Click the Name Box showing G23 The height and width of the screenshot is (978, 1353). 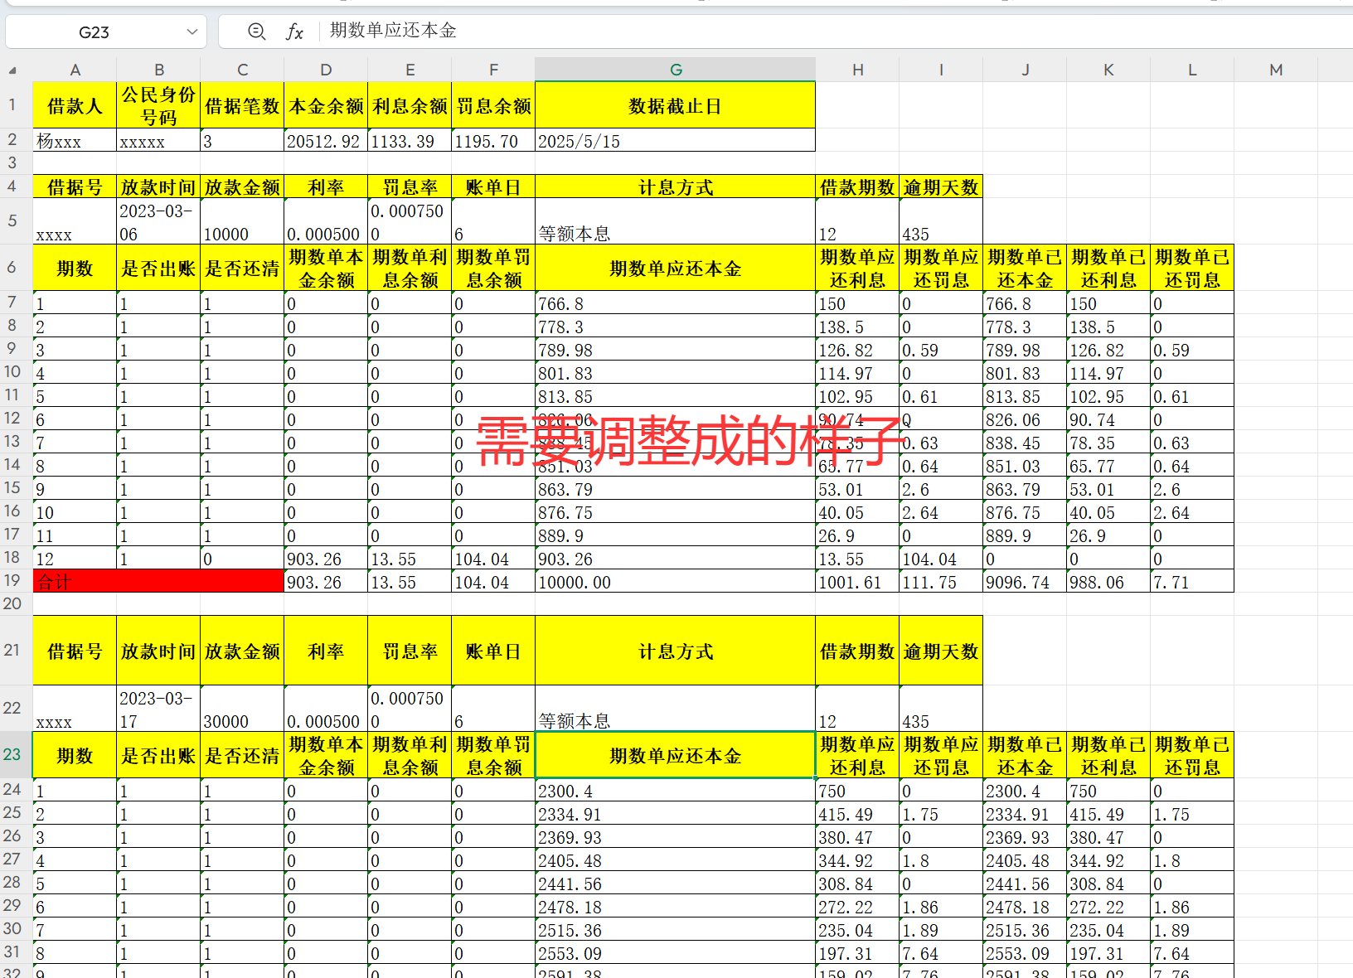[94, 32]
